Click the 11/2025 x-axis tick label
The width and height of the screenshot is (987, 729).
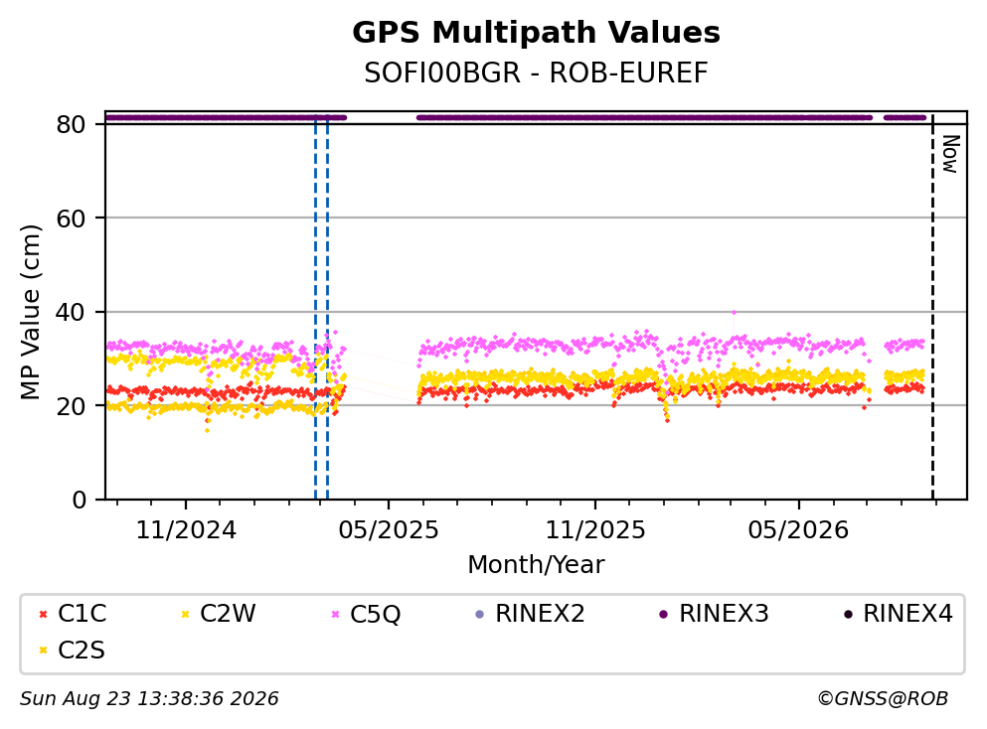coord(595,530)
